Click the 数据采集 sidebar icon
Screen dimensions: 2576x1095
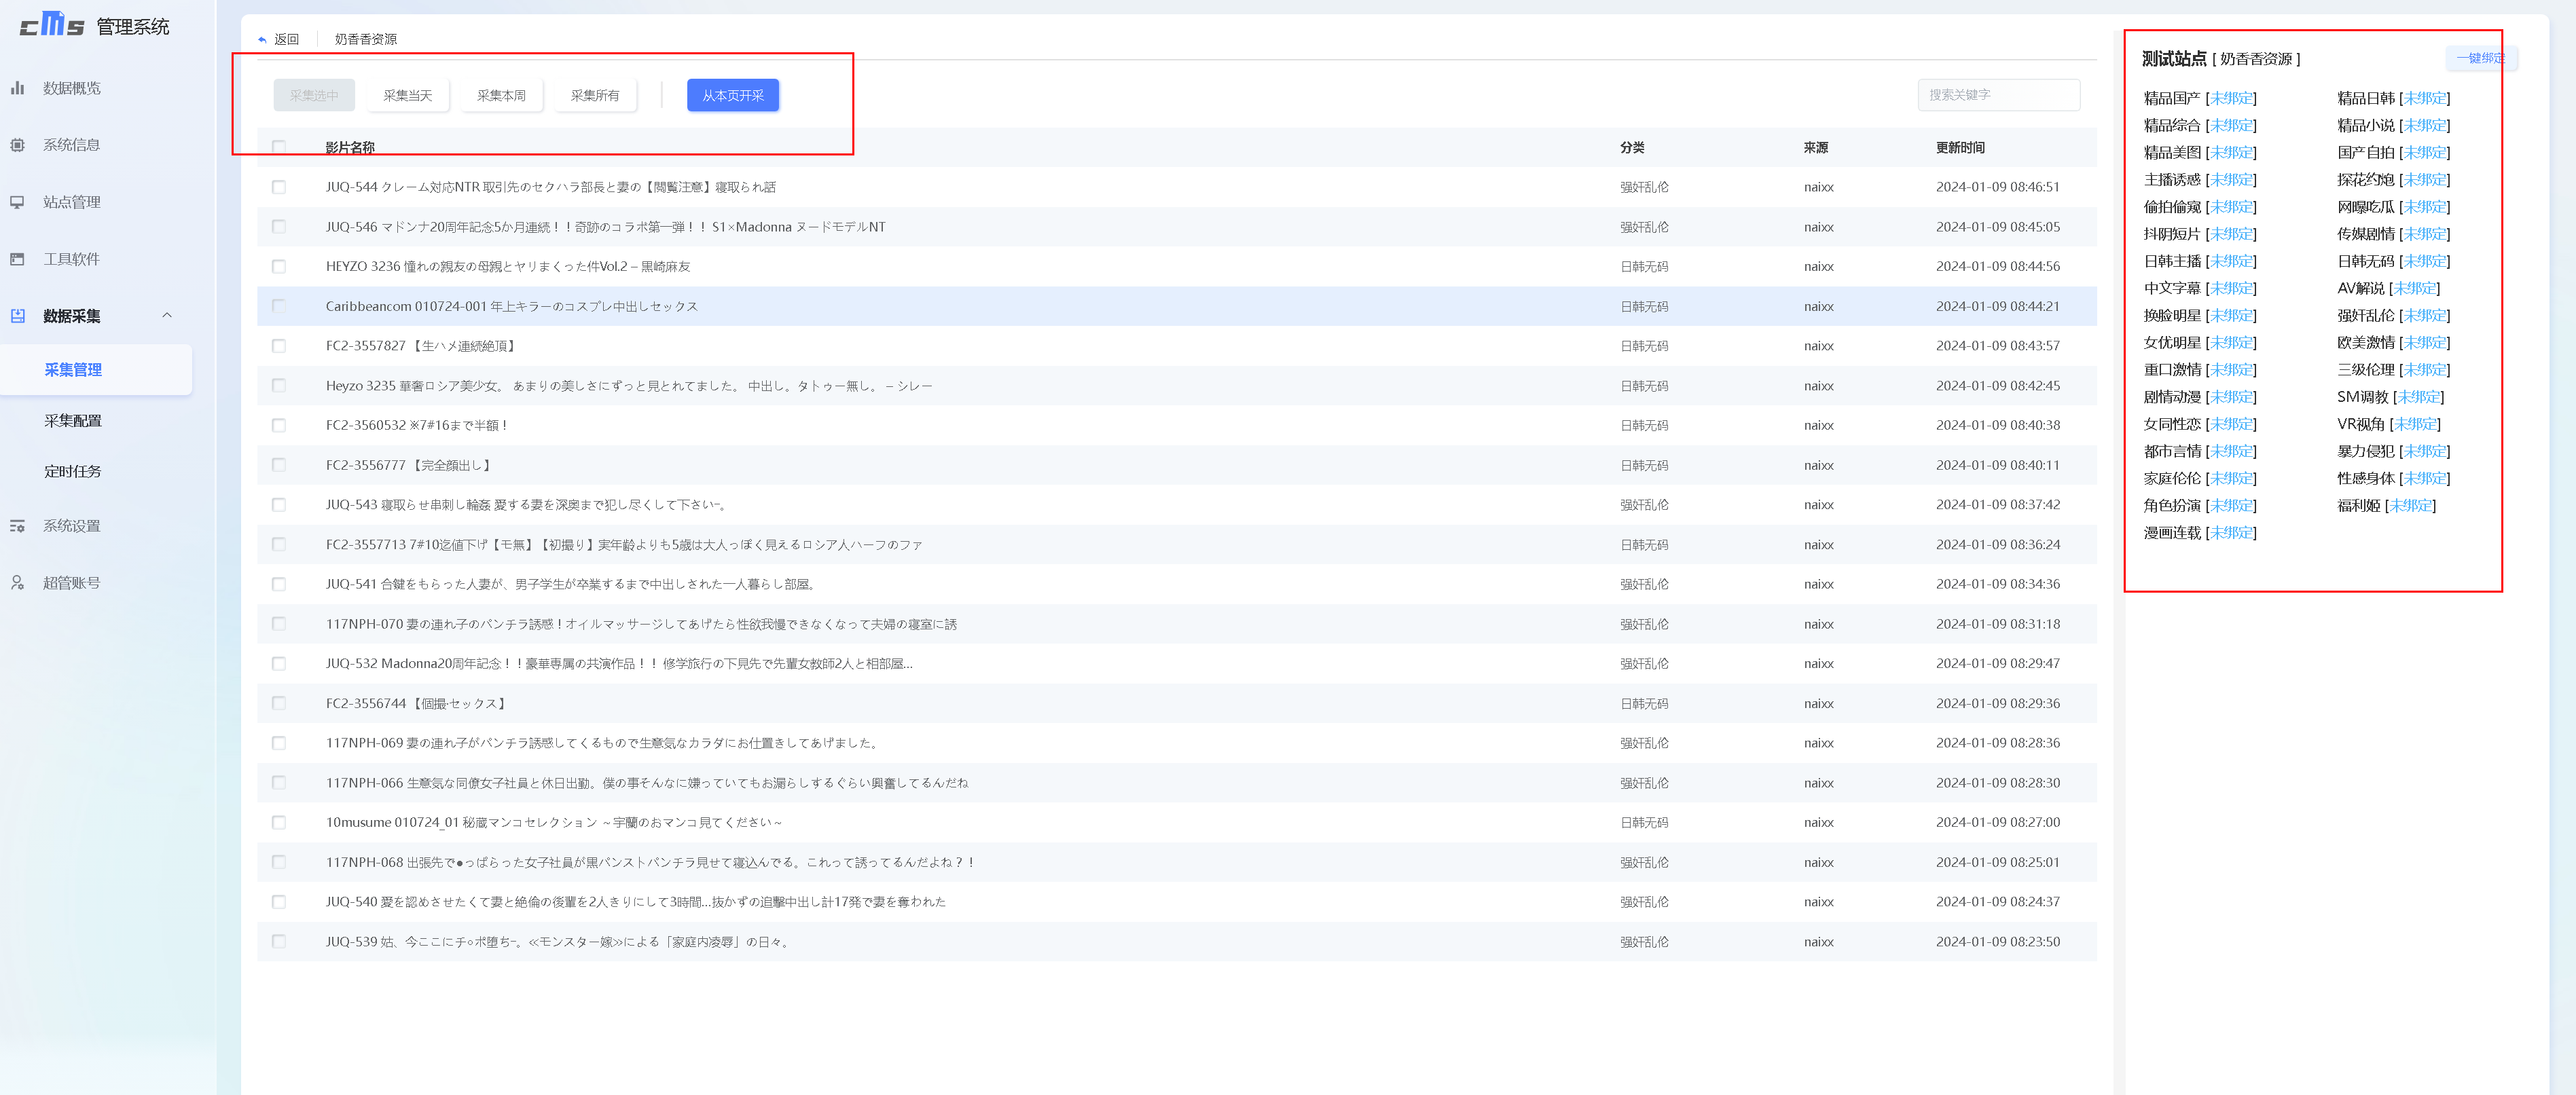(17, 316)
